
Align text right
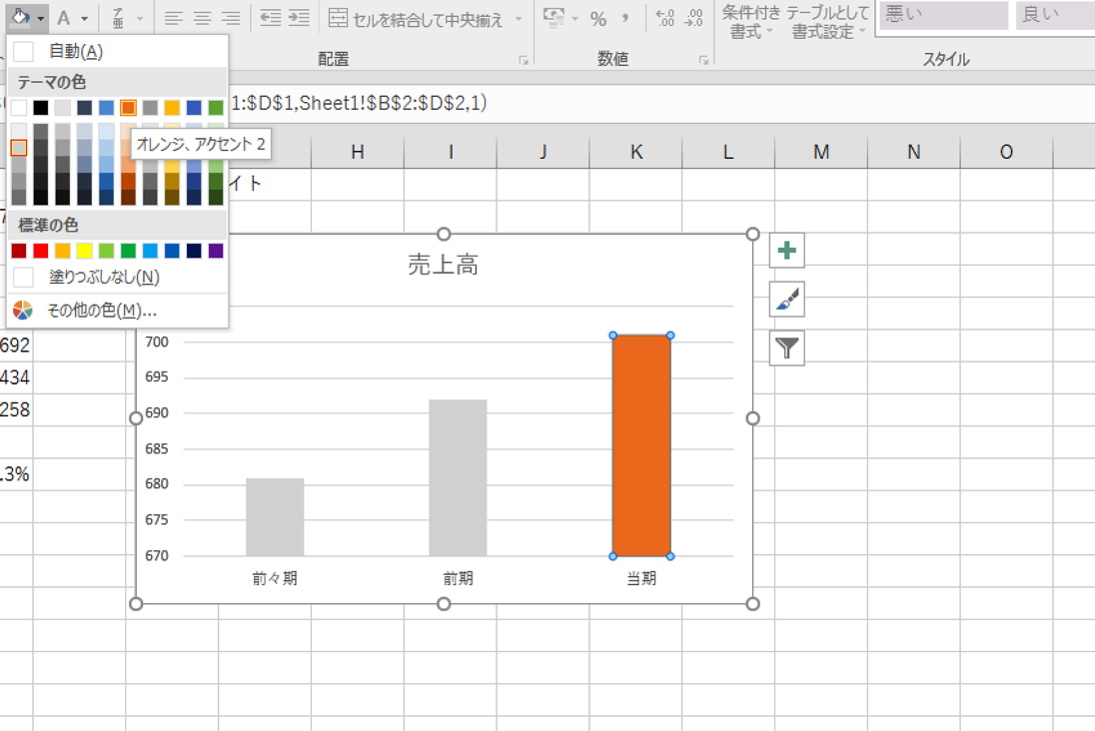click(x=231, y=18)
